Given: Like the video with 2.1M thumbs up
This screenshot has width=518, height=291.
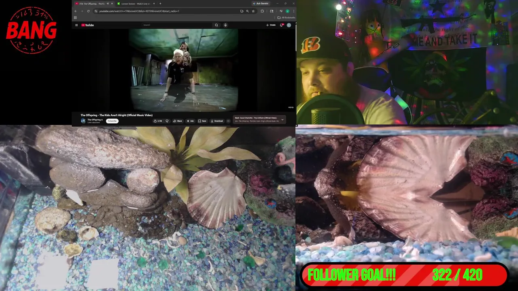Looking at the screenshot, I should pos(158,121).
